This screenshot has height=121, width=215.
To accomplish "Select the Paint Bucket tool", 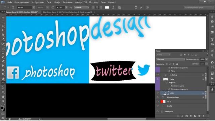I will pos(3,66).
